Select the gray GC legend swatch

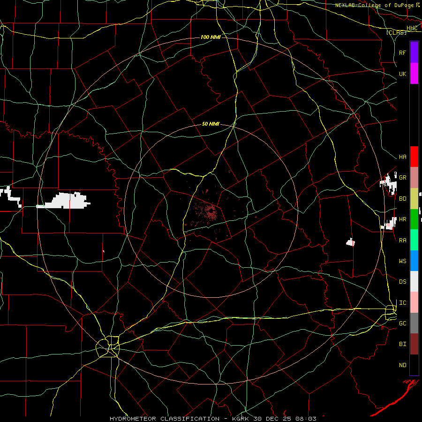tap(414, 323)
